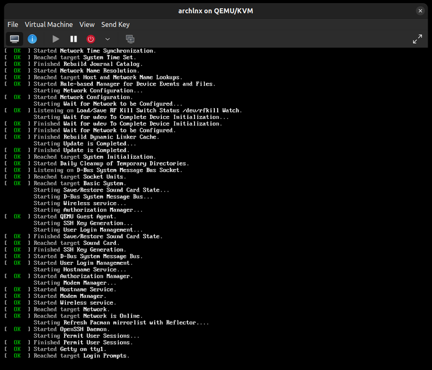The height and width of the screenshot is (370, 432).
Task: Click 'Starting Network Configuration...' line
Action: (88, 91)
